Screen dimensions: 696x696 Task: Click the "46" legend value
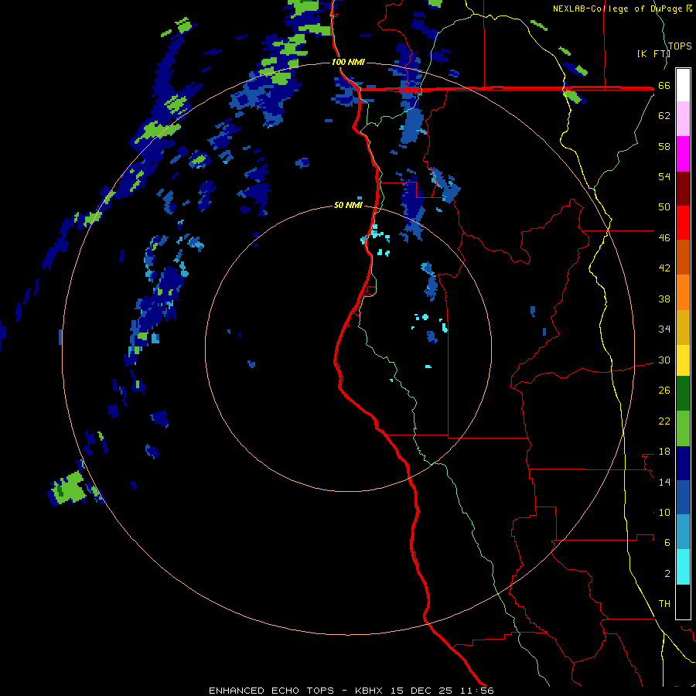(664, 238)
